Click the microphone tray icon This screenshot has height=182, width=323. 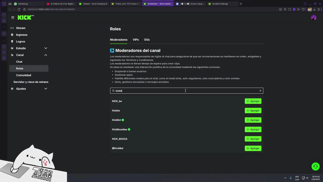pyautogui.click(x=291, y=178)
